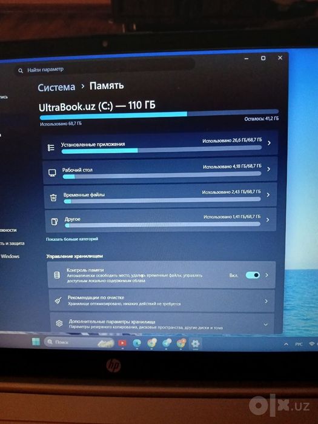Click 'Использовано 68,7 ГБ' text
The width and height of the screenshot is (318, 424).
click(61, 124)
